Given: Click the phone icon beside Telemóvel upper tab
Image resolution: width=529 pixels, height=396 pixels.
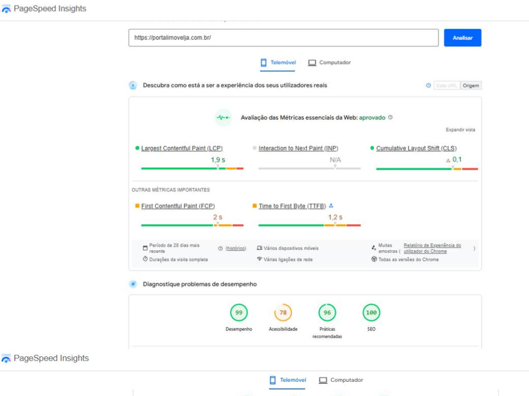Looking at the screenshot, I should click(x=263, y=63).
